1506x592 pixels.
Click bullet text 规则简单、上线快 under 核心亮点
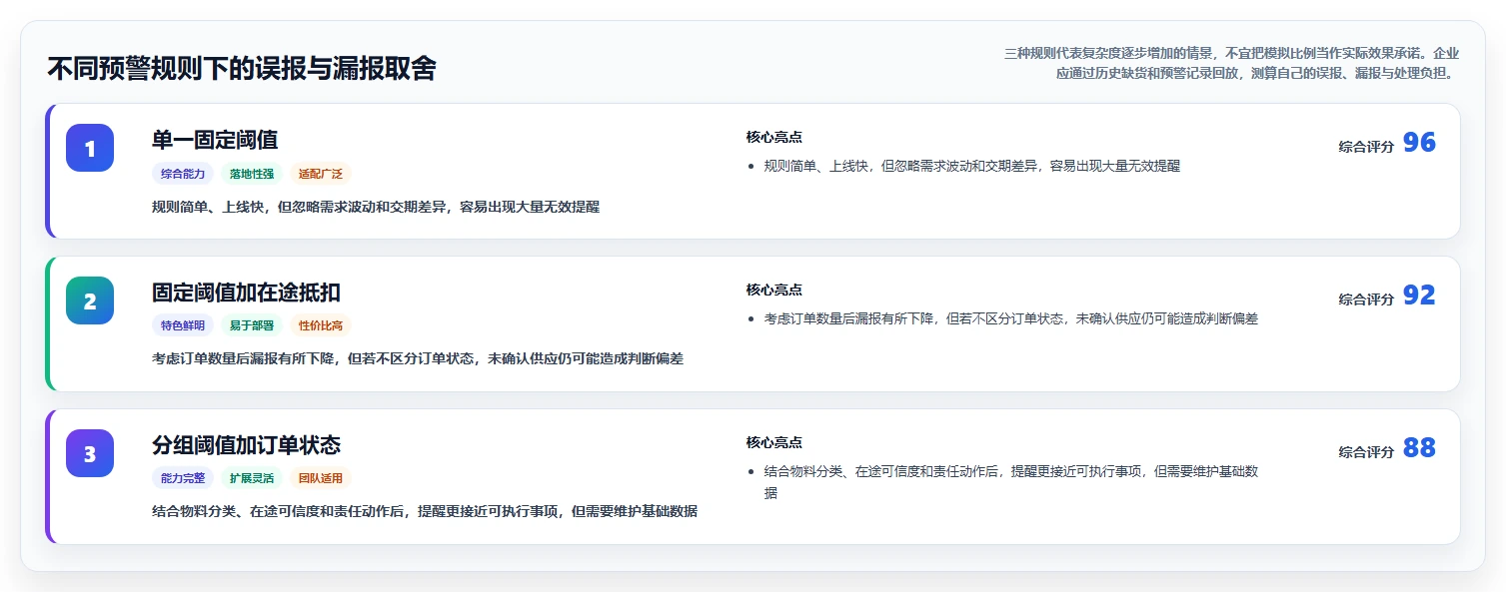[971, 166]
